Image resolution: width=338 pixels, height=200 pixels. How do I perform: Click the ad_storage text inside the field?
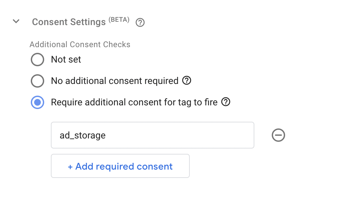[x=83, y=135]
